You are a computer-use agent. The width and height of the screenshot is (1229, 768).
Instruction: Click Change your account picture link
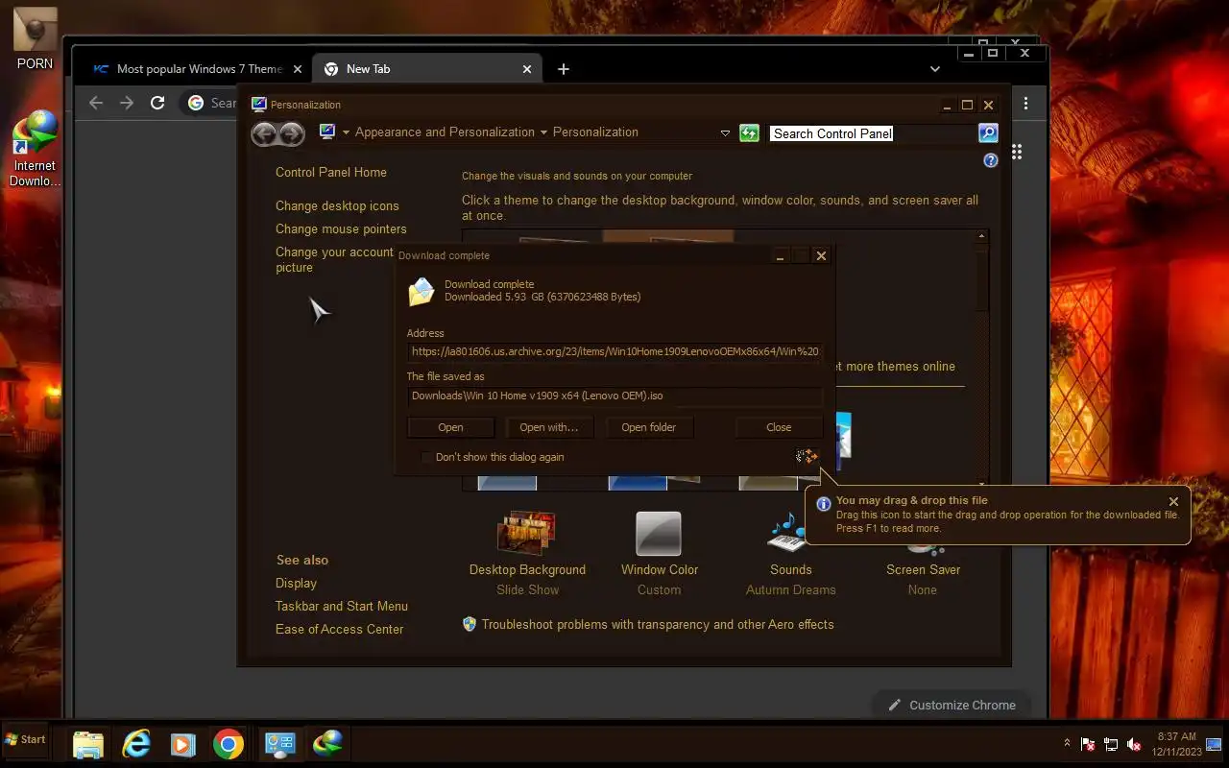click(334, 260)
